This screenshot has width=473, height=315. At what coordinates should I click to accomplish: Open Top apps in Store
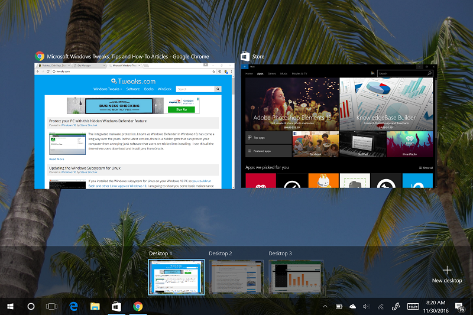[268, 138]
